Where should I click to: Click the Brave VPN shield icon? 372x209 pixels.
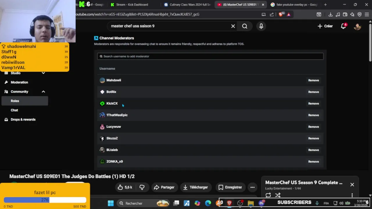[x=360, y=15]
